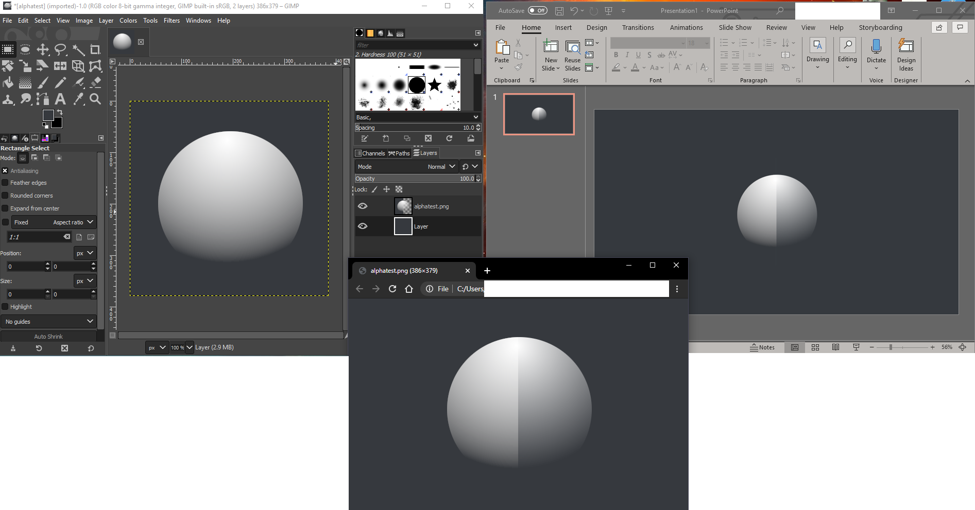Click the New Slide icon in PowerPoint
Image resolution: width=975 pixels, height=510 pixels.
pos(551,47)
